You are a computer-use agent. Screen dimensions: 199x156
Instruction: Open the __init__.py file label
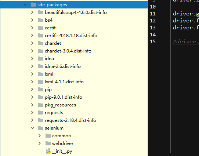coord(62,151)
